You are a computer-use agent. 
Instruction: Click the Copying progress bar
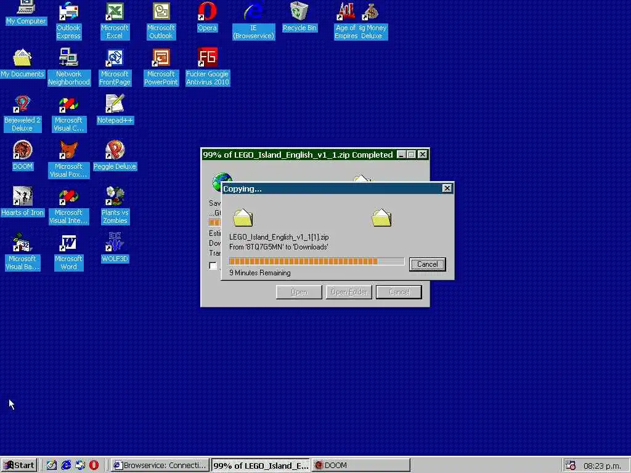[x=316, y=261]
